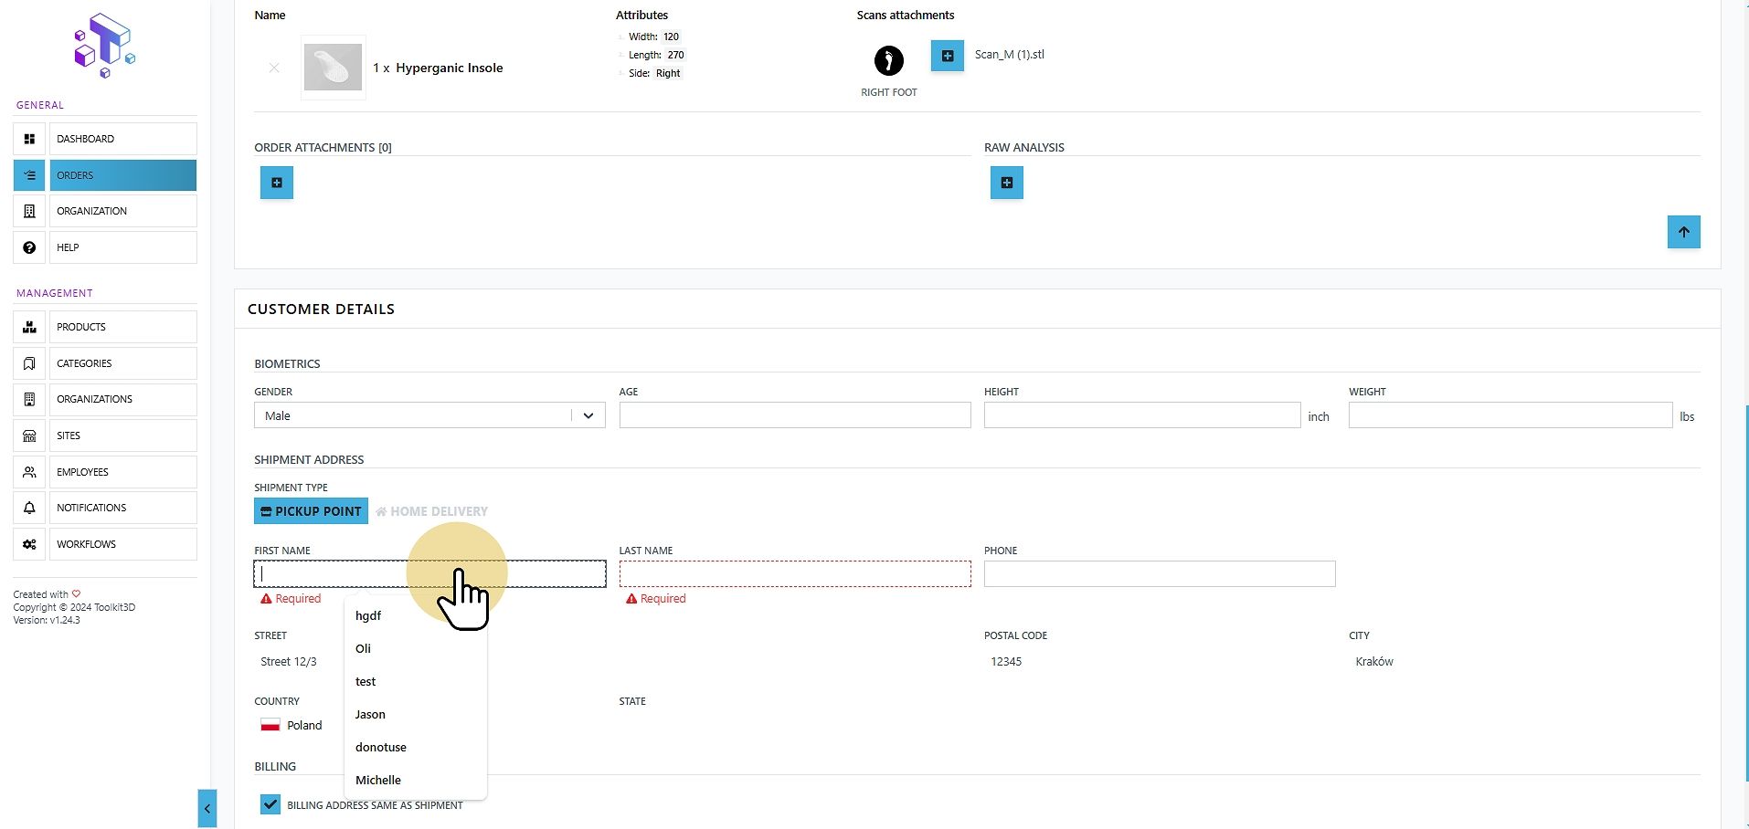The image size is (1749, 829).
Task: Click the scroll-to-top arrow button
Action: [1684, 232]
